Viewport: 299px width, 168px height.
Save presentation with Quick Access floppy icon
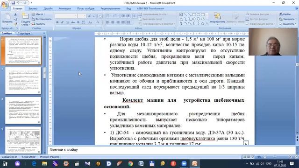(x=13, y=3)
